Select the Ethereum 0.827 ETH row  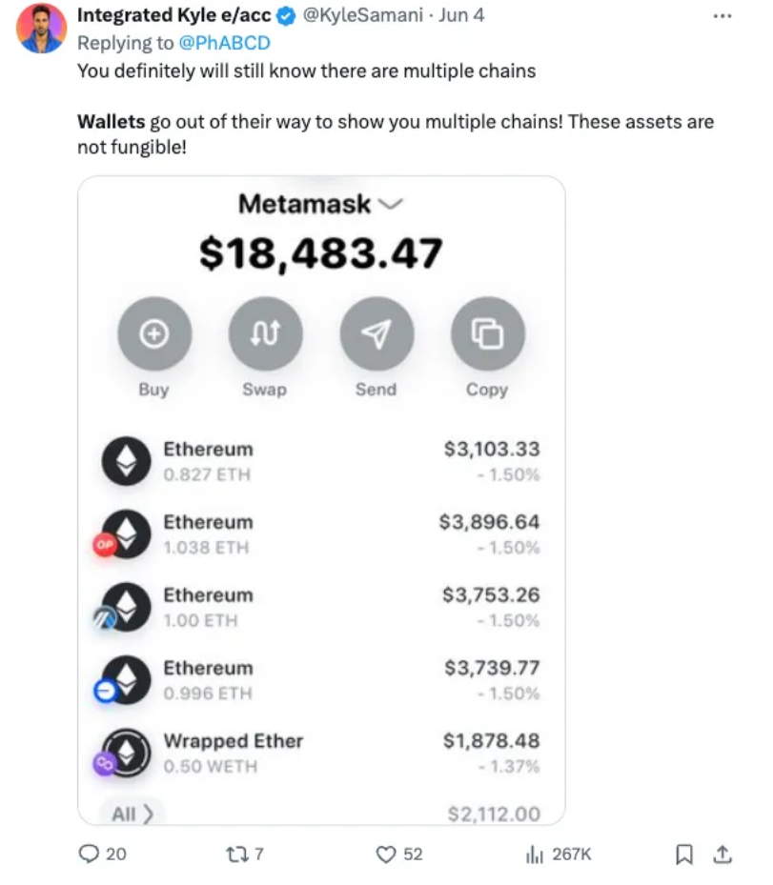pyautogui.click(x=320, y=461)
